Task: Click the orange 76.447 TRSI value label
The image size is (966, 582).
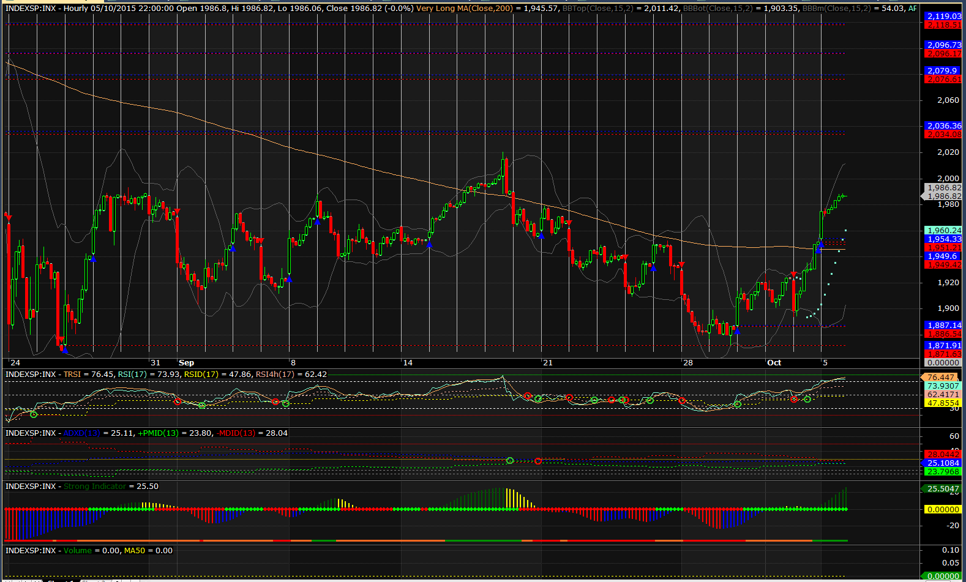Action: click(942, 378)
